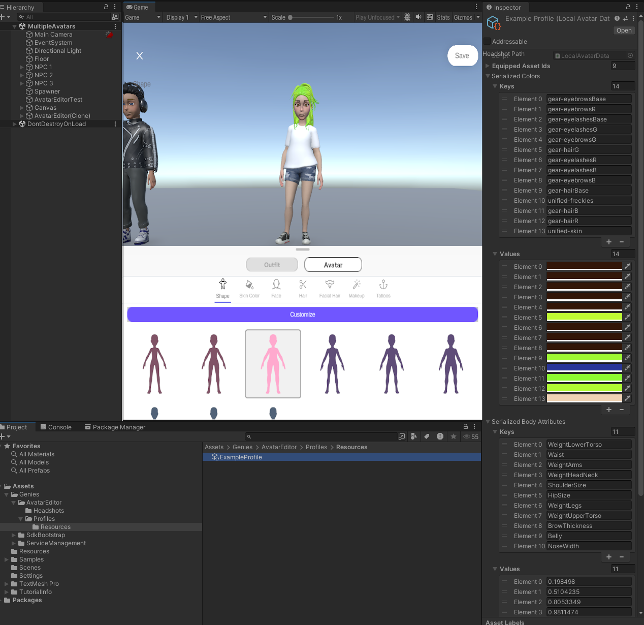Open the Free Aspect dropdown
644x625 pixels.
[233, 17]
